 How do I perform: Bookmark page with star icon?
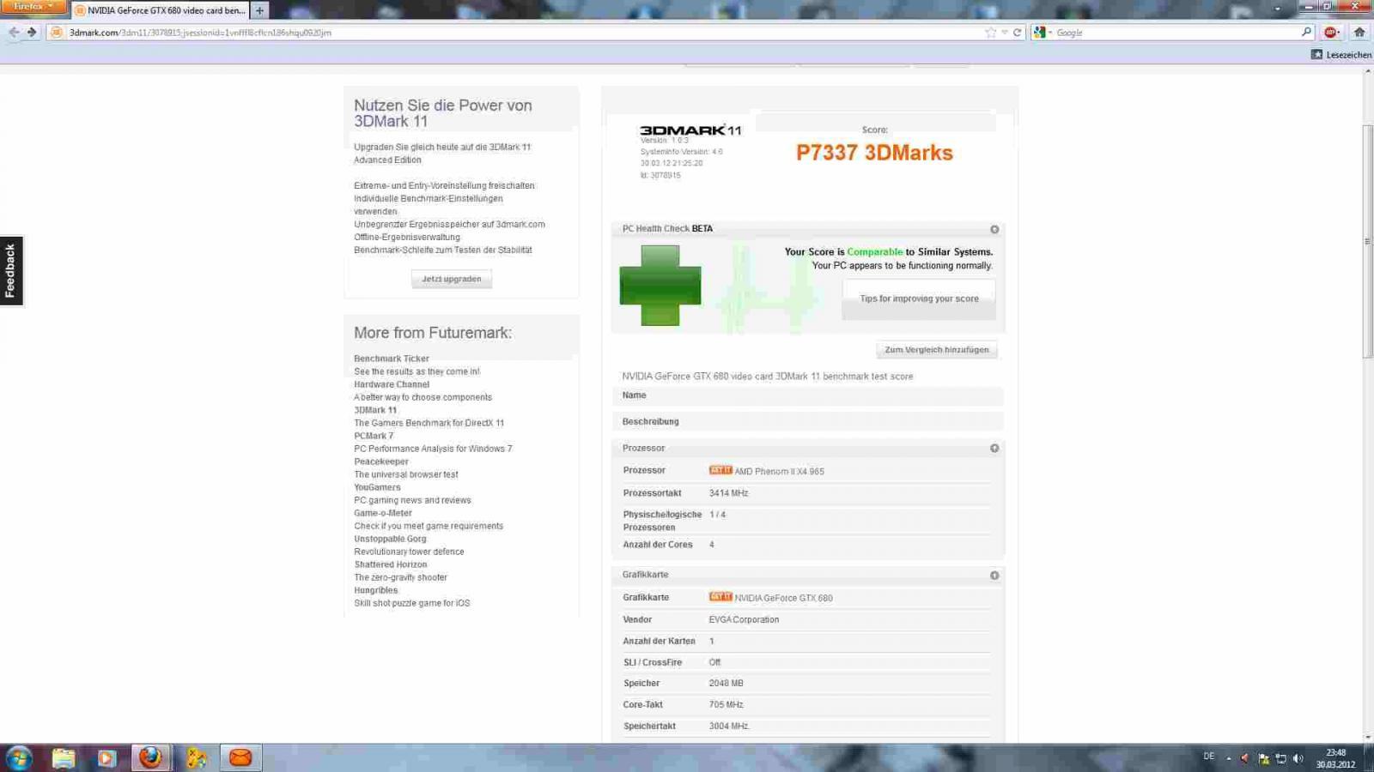(991, 33)
